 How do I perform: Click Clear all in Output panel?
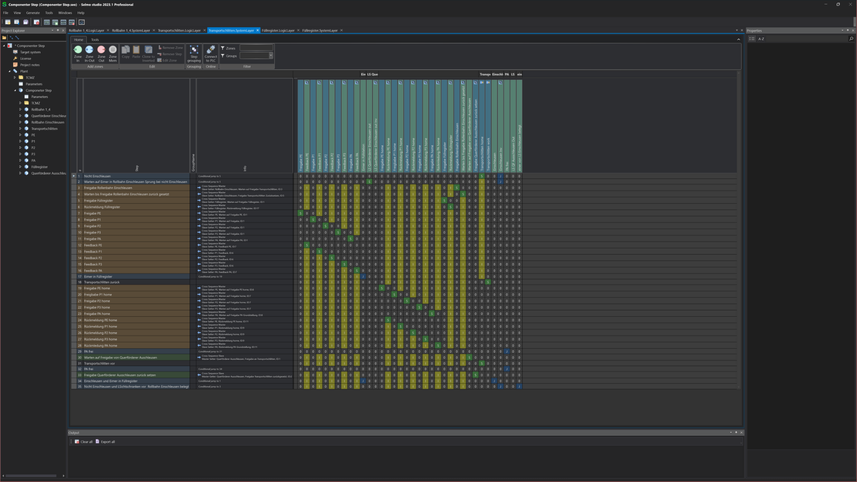click(83, 442)
